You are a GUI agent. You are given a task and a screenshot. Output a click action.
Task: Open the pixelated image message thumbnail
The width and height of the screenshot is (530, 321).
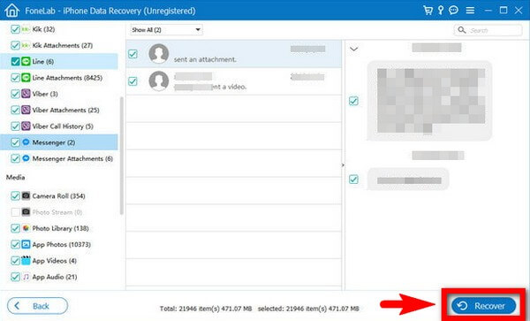tap(431, 101)
